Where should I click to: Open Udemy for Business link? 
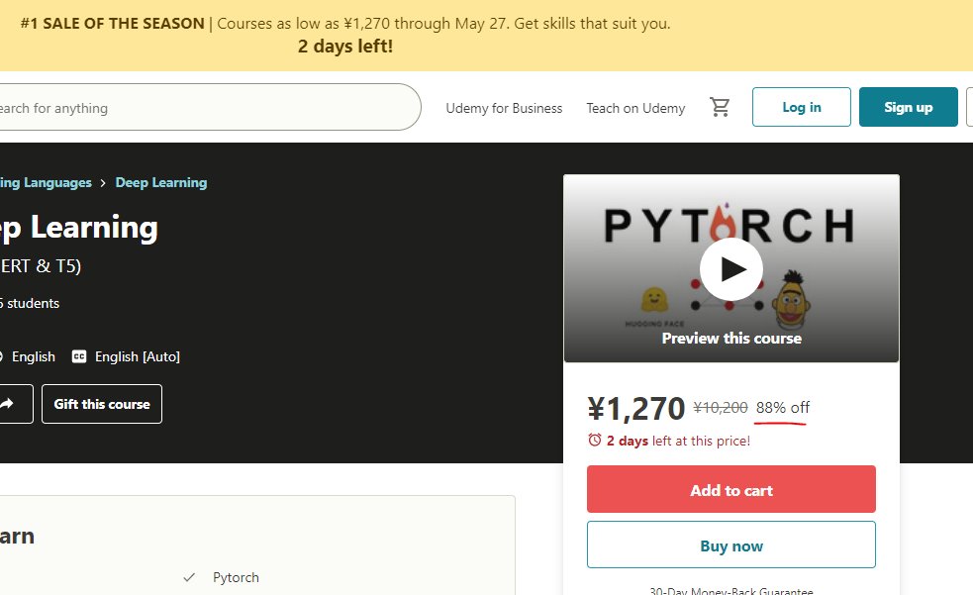pyautogui.click(x=504, y=108)
